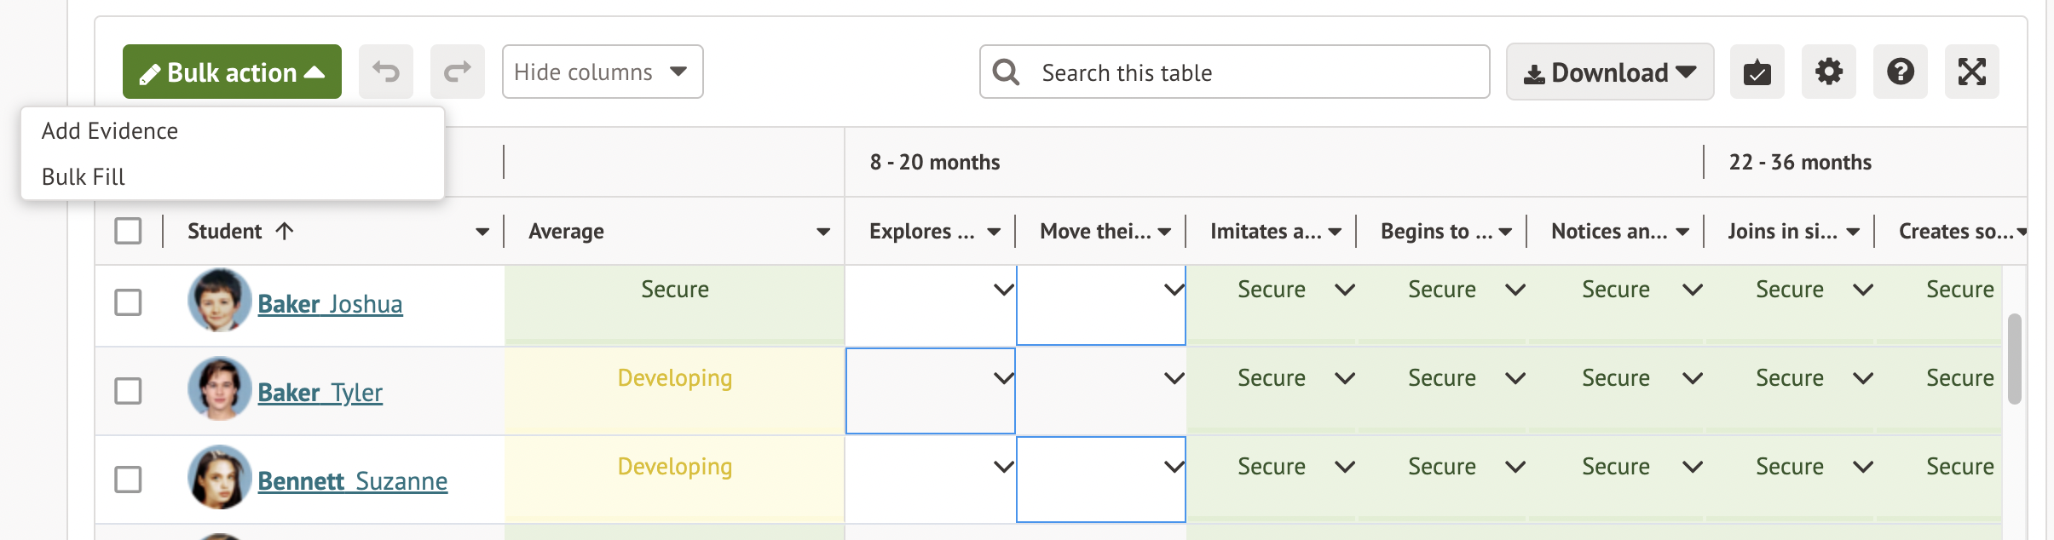Toggle fullscreen with the expand icon
Screen dimensions: 2054x540
click(1971, 72)
